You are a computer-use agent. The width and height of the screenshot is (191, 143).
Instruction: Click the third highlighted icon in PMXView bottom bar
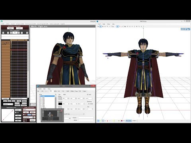point(103,121)
